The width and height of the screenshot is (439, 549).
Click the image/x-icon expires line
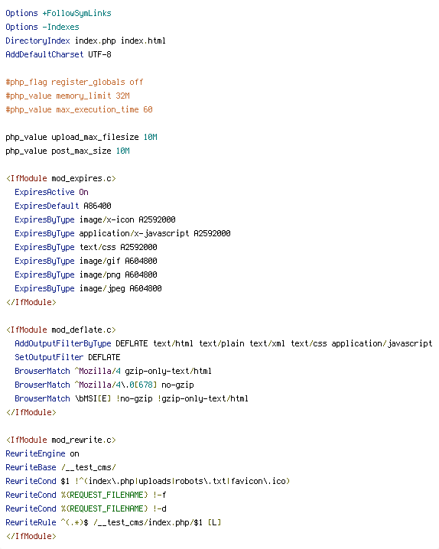tap(95, 220)
